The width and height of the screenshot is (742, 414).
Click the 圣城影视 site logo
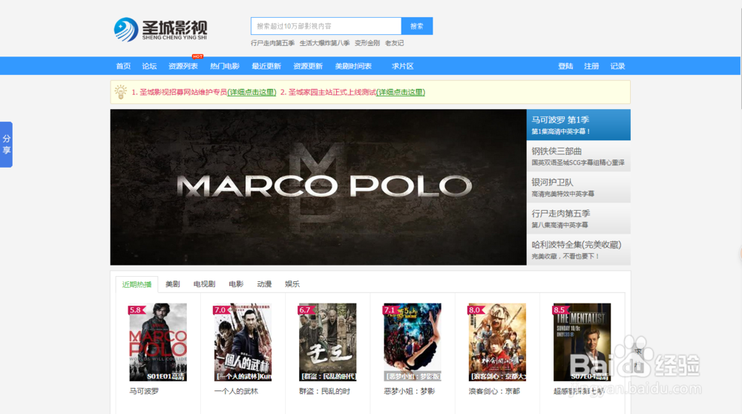[160, 30]
